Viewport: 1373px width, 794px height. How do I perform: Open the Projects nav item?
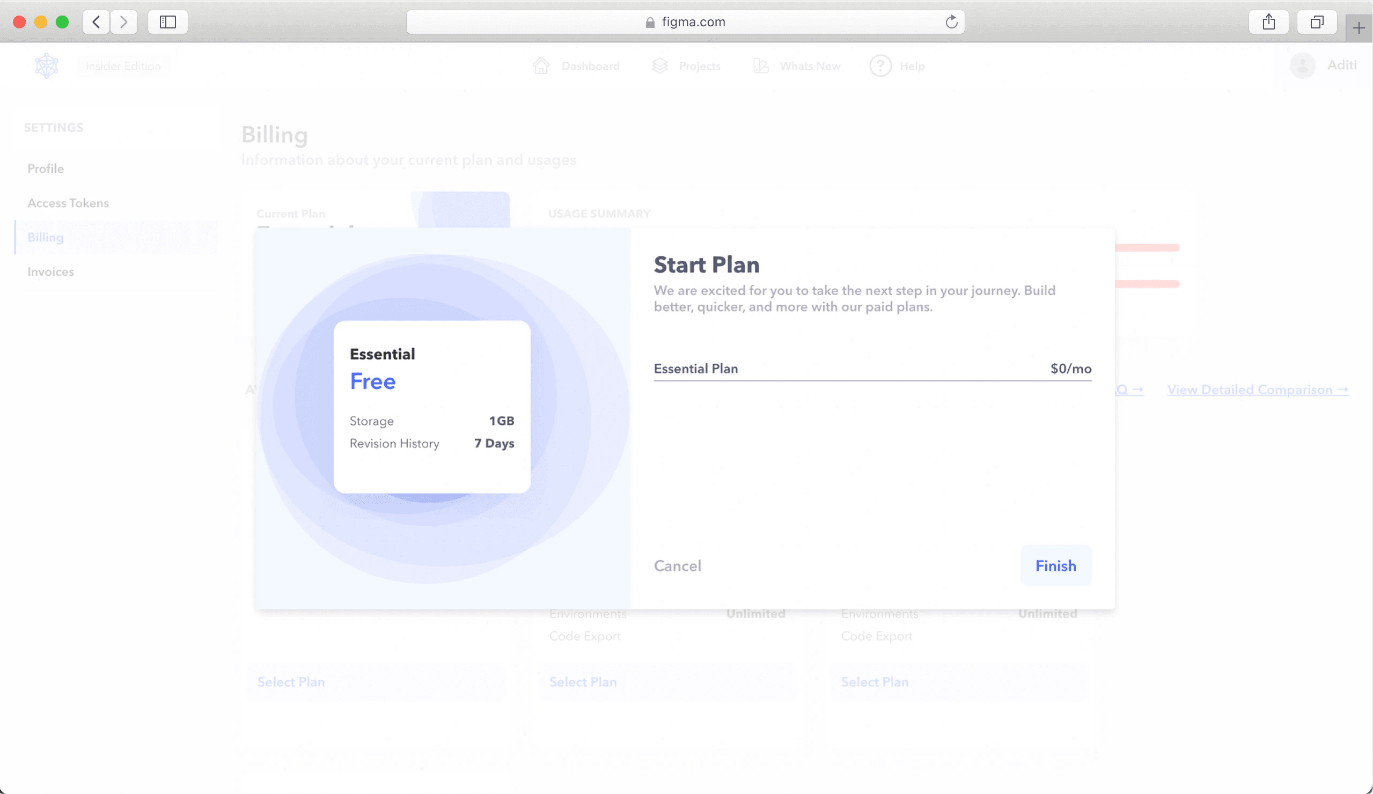click(x=699, y=66)
